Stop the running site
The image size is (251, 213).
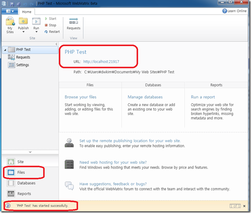click(x=51, y=25)
